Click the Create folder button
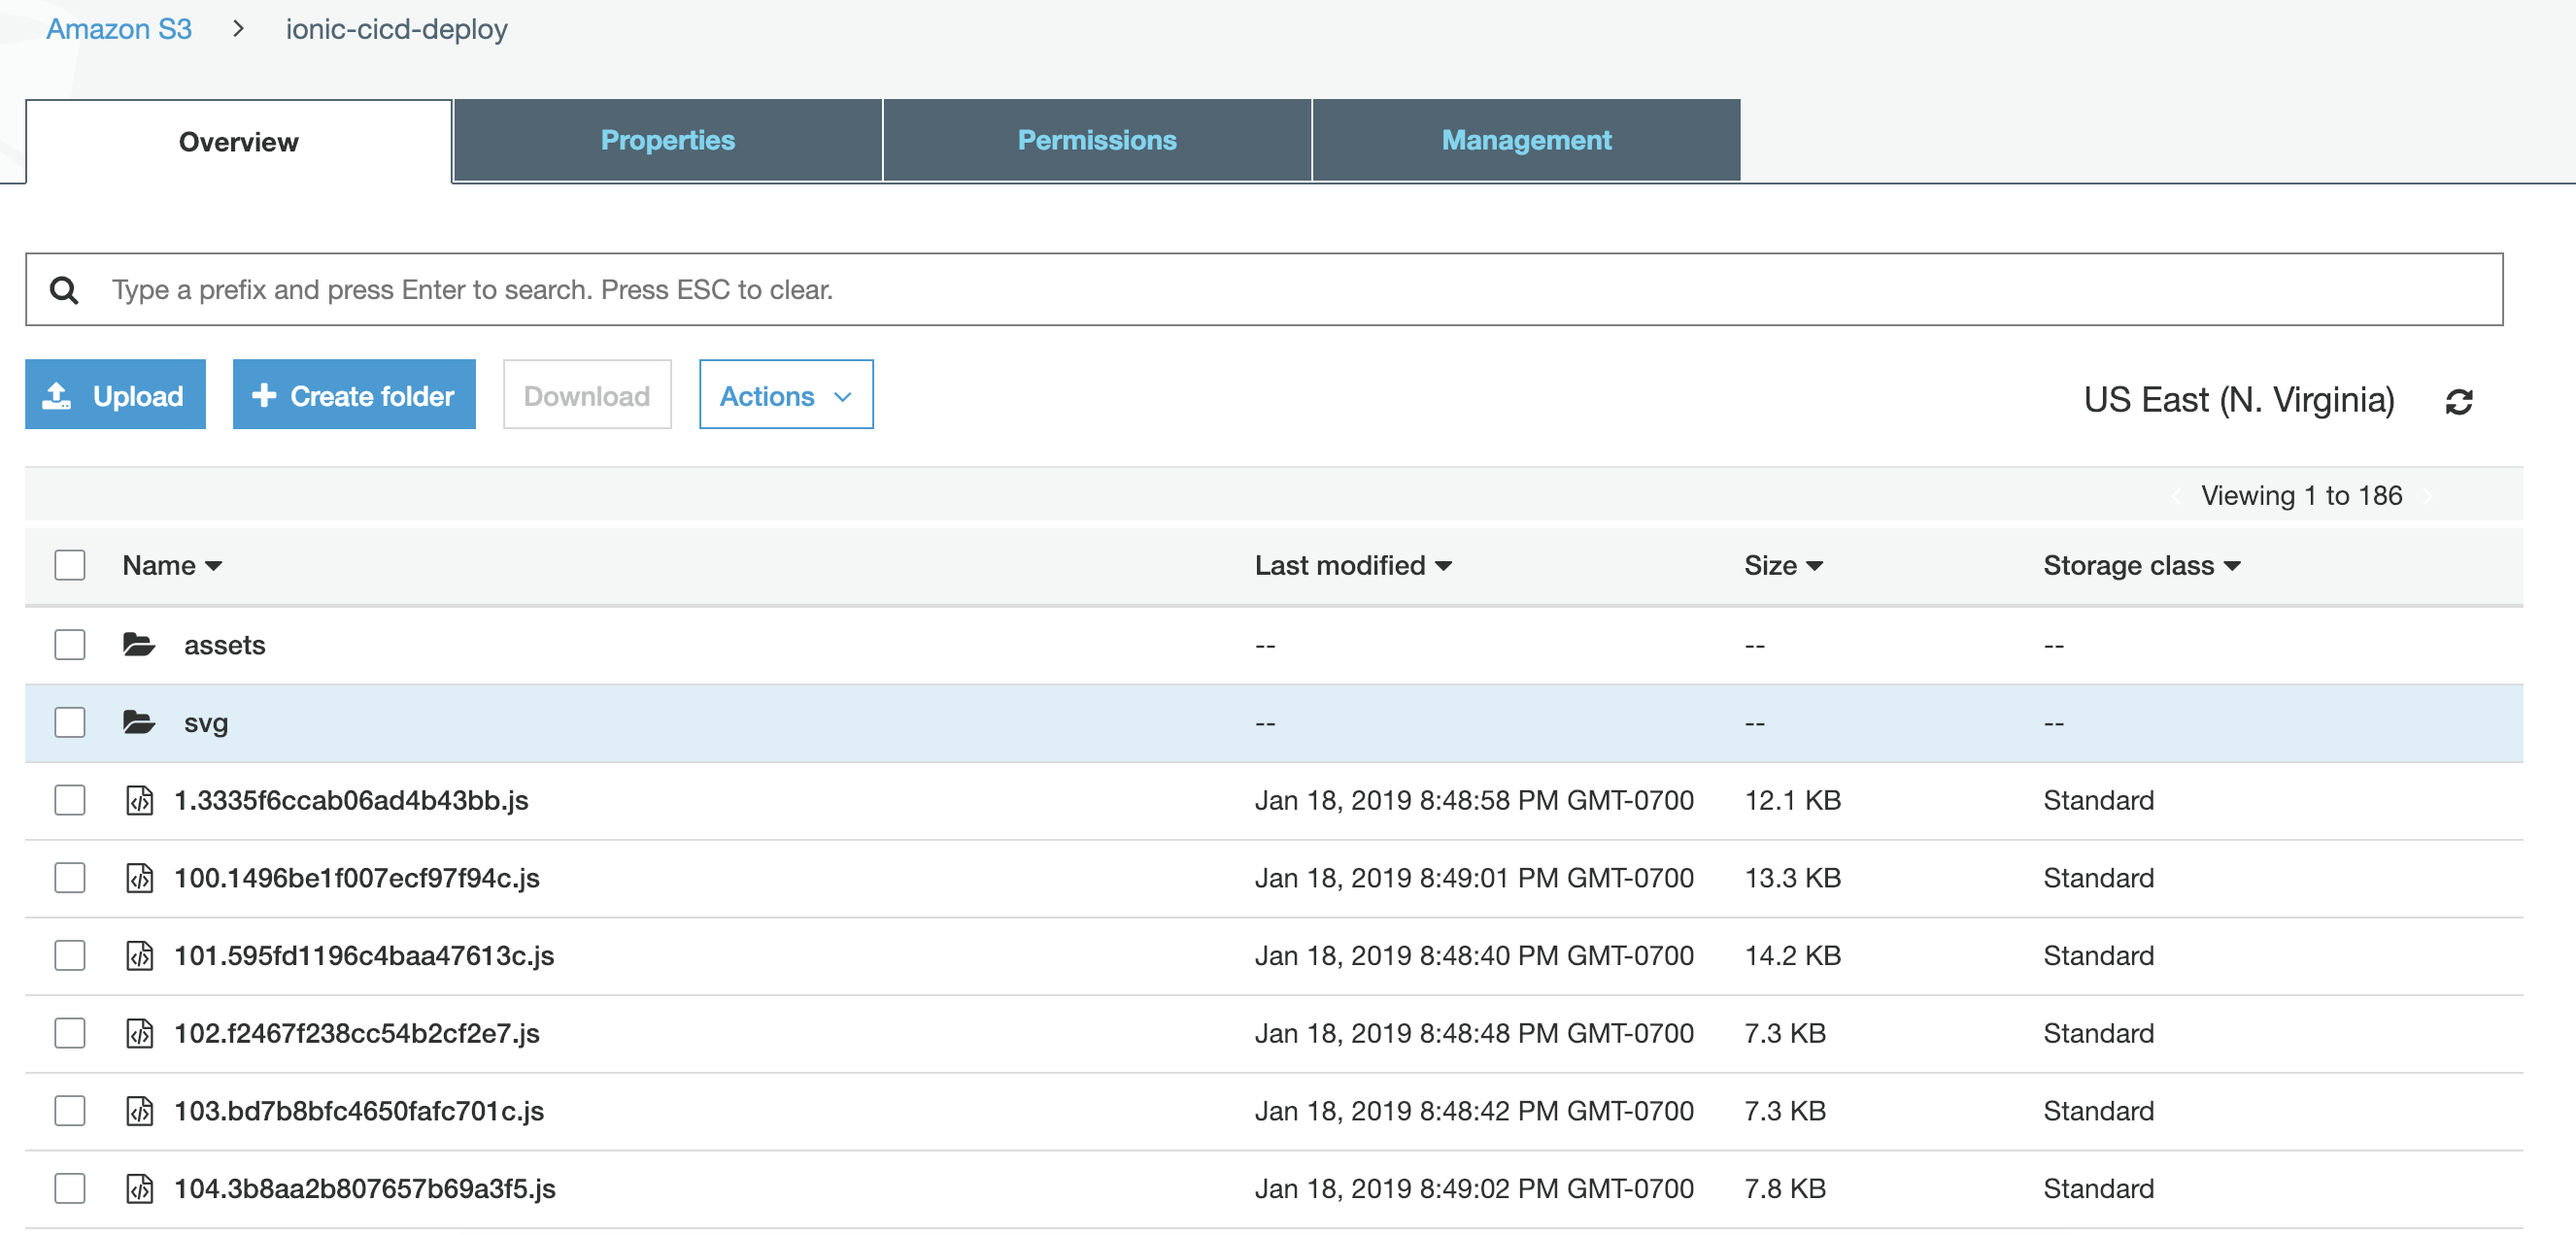Image resolution: width=2576 pixels, height=1235 pixels. pos(354,396)
